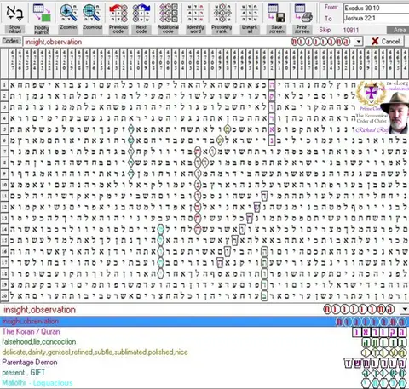Activate the Identify word tool
The width and height of the screenshot is (409, 389).
(195, 14)
